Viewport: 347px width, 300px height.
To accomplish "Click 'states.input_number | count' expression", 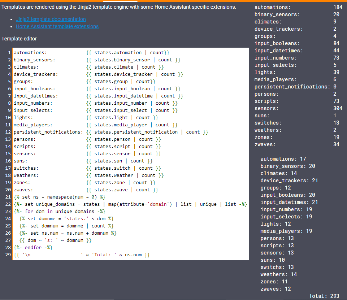I will click(x=132, y=103).
